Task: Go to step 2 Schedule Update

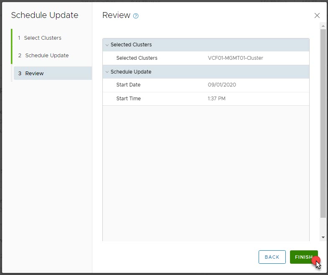Action: [47, 55]
